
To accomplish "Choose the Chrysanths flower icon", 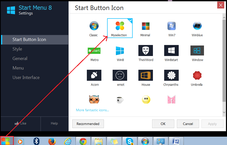I will click(x=171, y=75).
